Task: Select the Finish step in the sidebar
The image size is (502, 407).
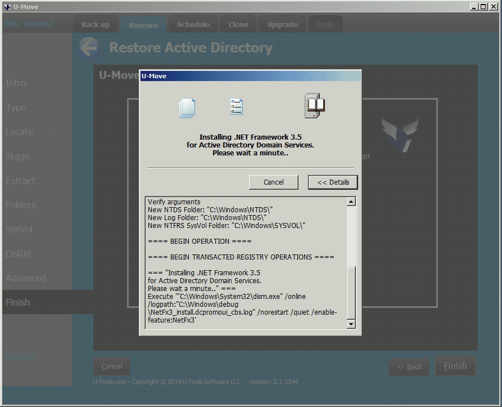Action: pyautogui.click(x=17, y=302)
